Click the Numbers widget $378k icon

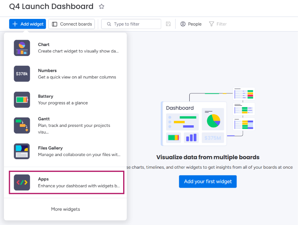(22, 74)
